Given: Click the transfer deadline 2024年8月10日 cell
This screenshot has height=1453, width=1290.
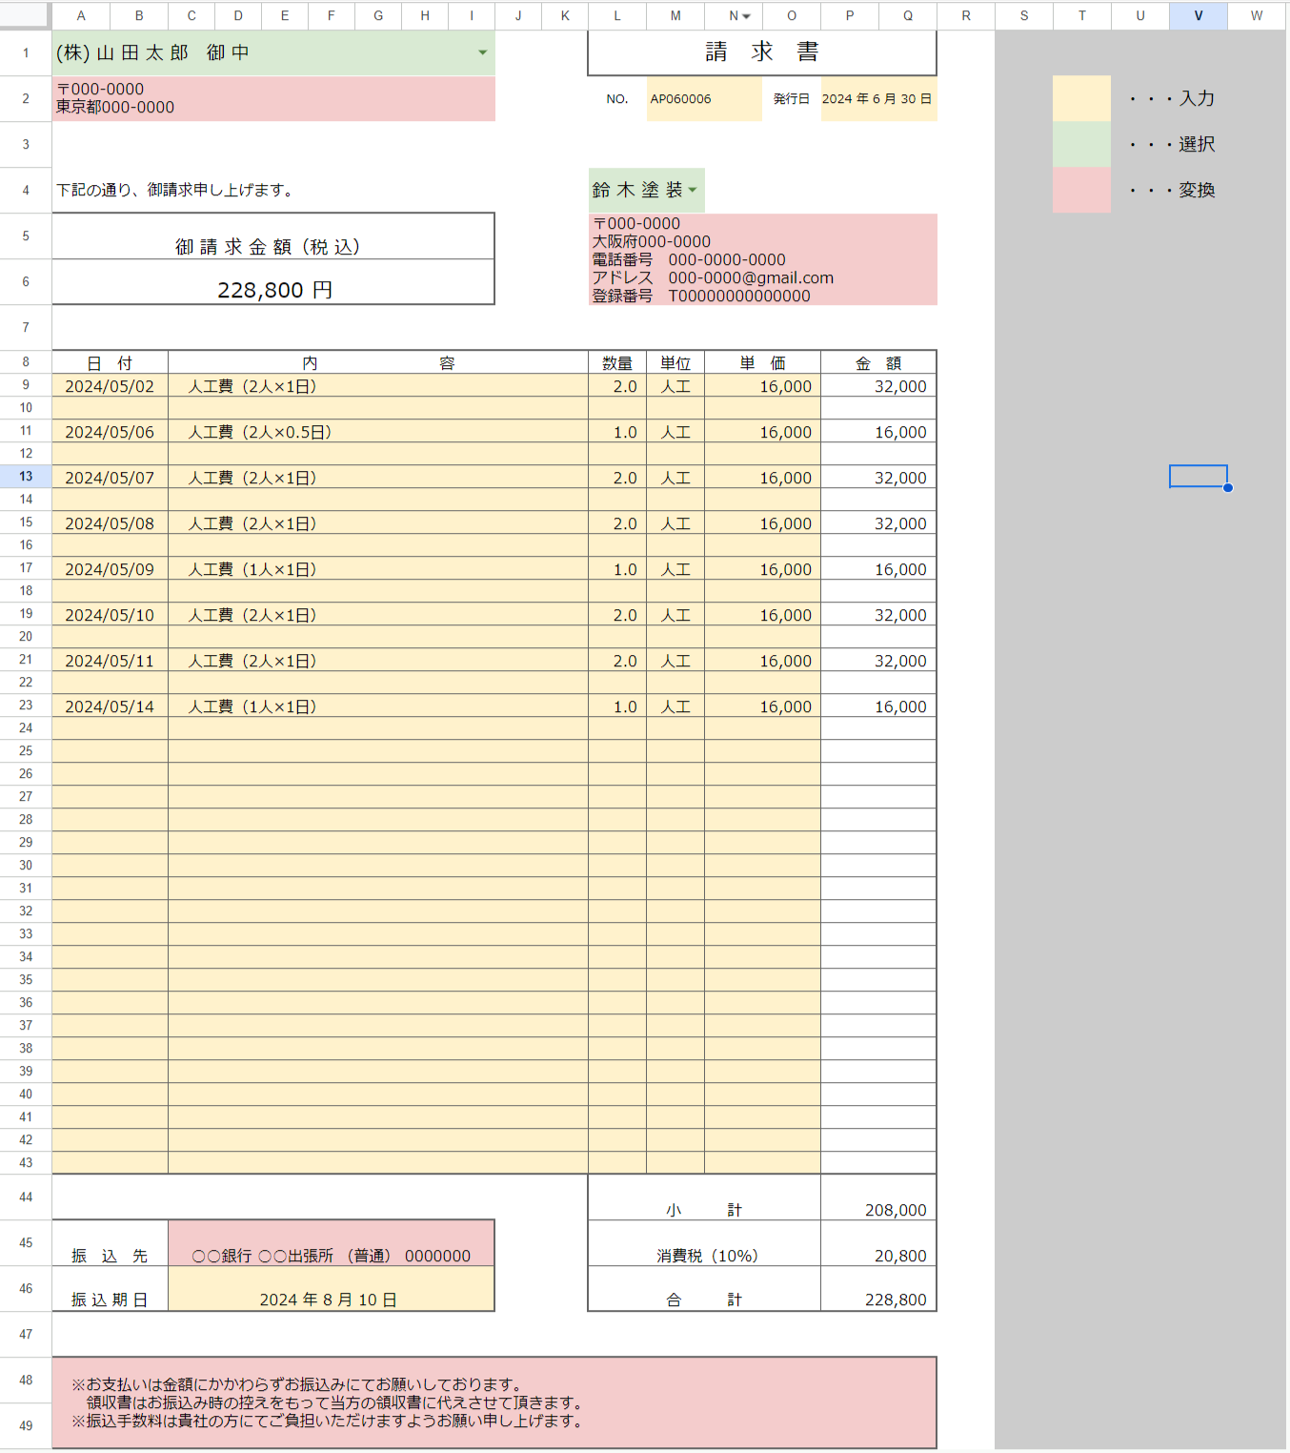Looking at the screenshot, I should (331, 1289).
